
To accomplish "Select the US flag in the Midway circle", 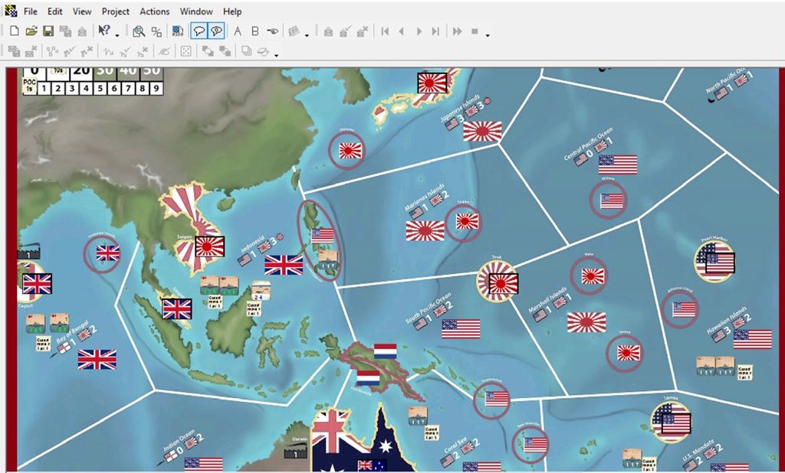I will (x=612, y=201).
